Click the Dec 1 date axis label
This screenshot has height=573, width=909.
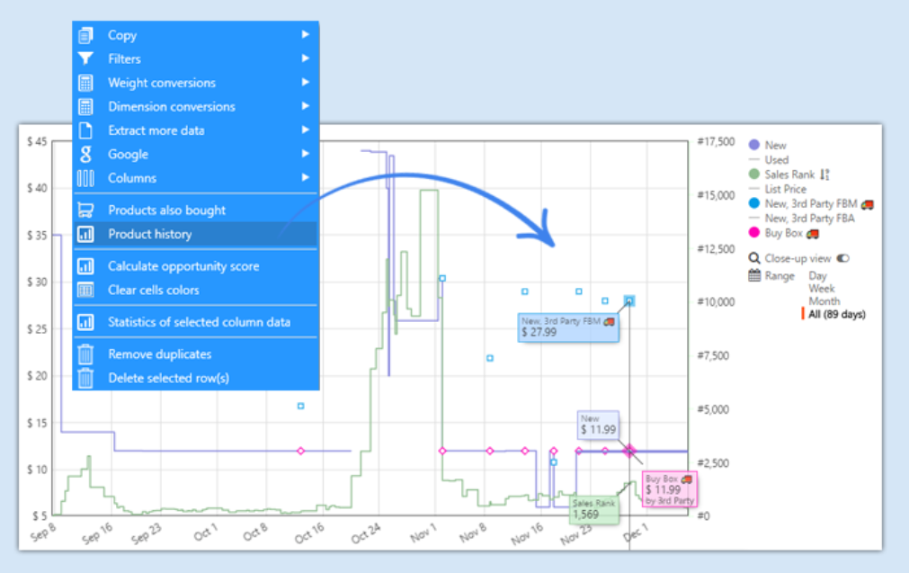(x=636, y=533)
